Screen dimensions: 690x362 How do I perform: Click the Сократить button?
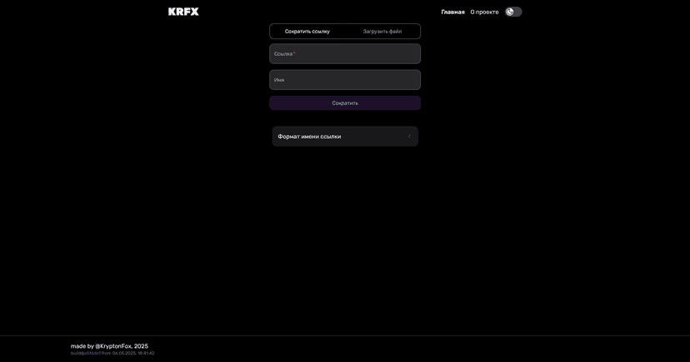pos(345,103)
